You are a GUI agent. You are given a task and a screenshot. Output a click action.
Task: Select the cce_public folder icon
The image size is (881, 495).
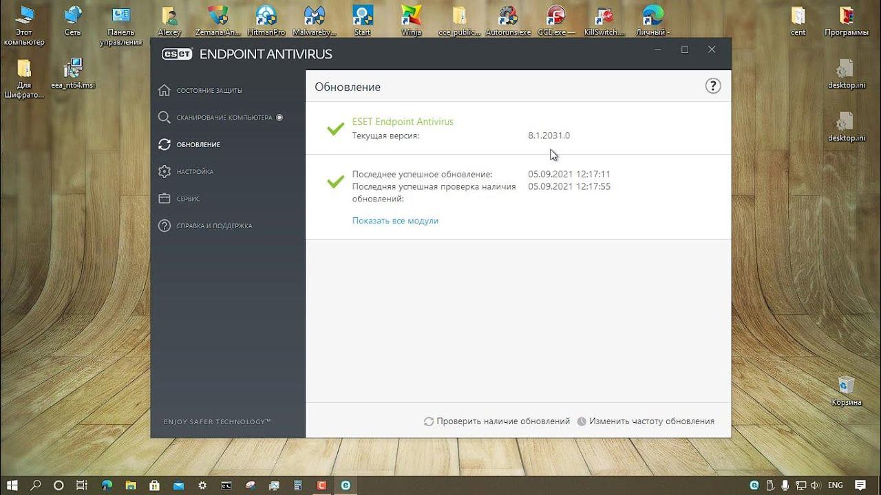(x=459, y=21)
